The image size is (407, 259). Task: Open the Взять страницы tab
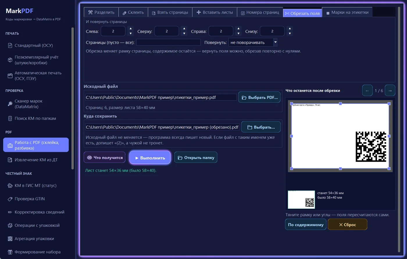pyautogui.click(x=170, y=12)
